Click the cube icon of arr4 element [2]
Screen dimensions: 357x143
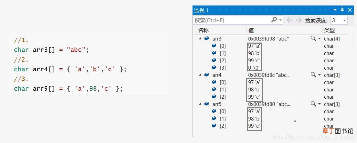click(214, 96)
